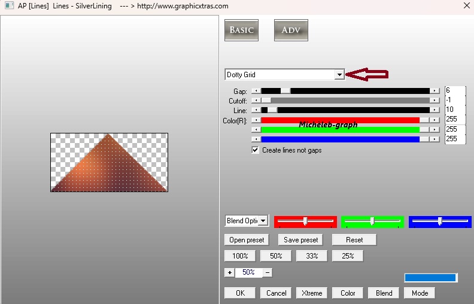This screenshot has width=474, height=304.
Task: Close the AP Lines dialog window
Action: [x=466, y=5]
